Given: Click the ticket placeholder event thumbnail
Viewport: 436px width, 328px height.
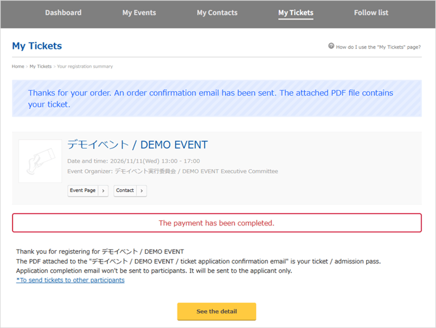Looking at the screenshot, I should click(40, 161).
